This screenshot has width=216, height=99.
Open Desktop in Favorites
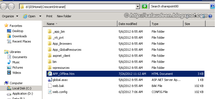18,31
